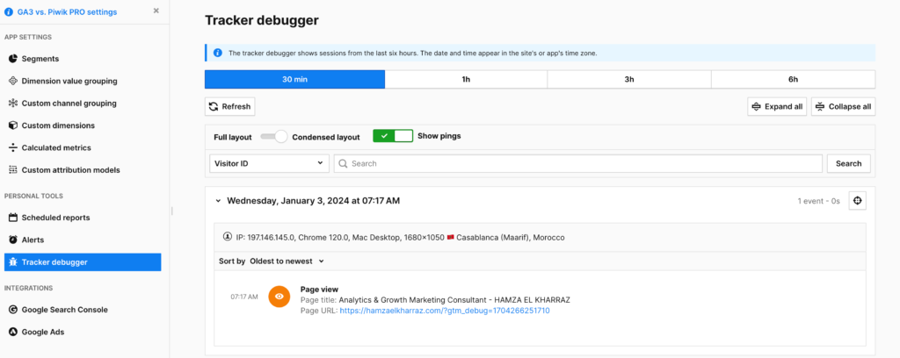The width and height of the screenshot is (900, 358).
Task: Click the Google Search Console icon
Action: tap(13, 310)
